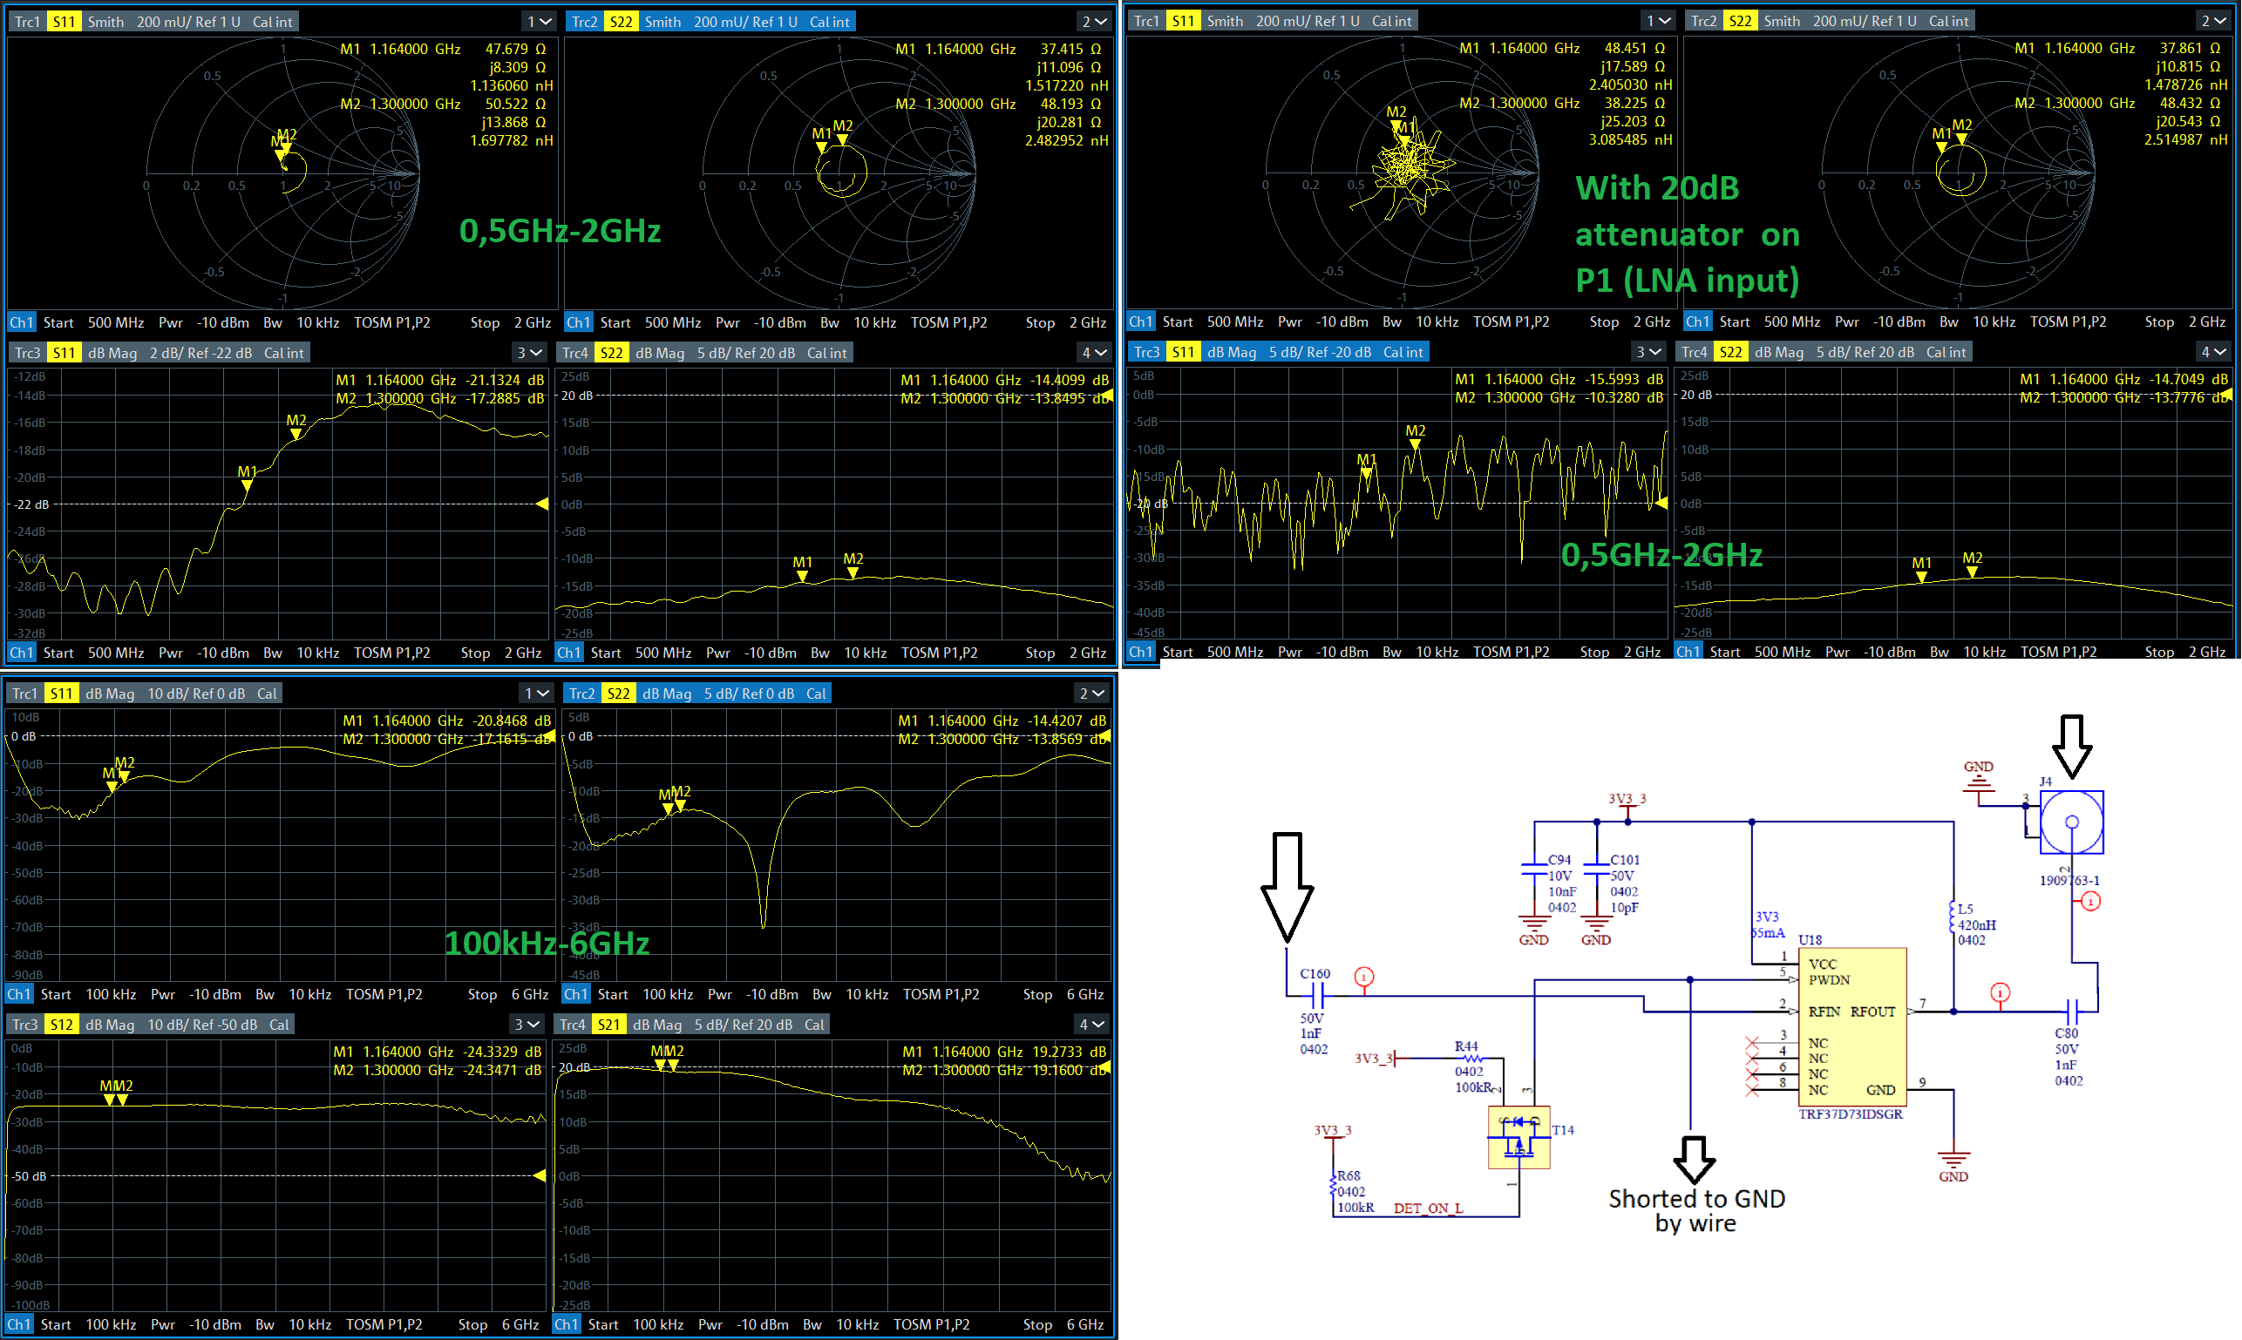The height and width of the screenshot is (1340, 2242).
Task: Click test point marker below J4 connector
Action: click(2091, 901)
